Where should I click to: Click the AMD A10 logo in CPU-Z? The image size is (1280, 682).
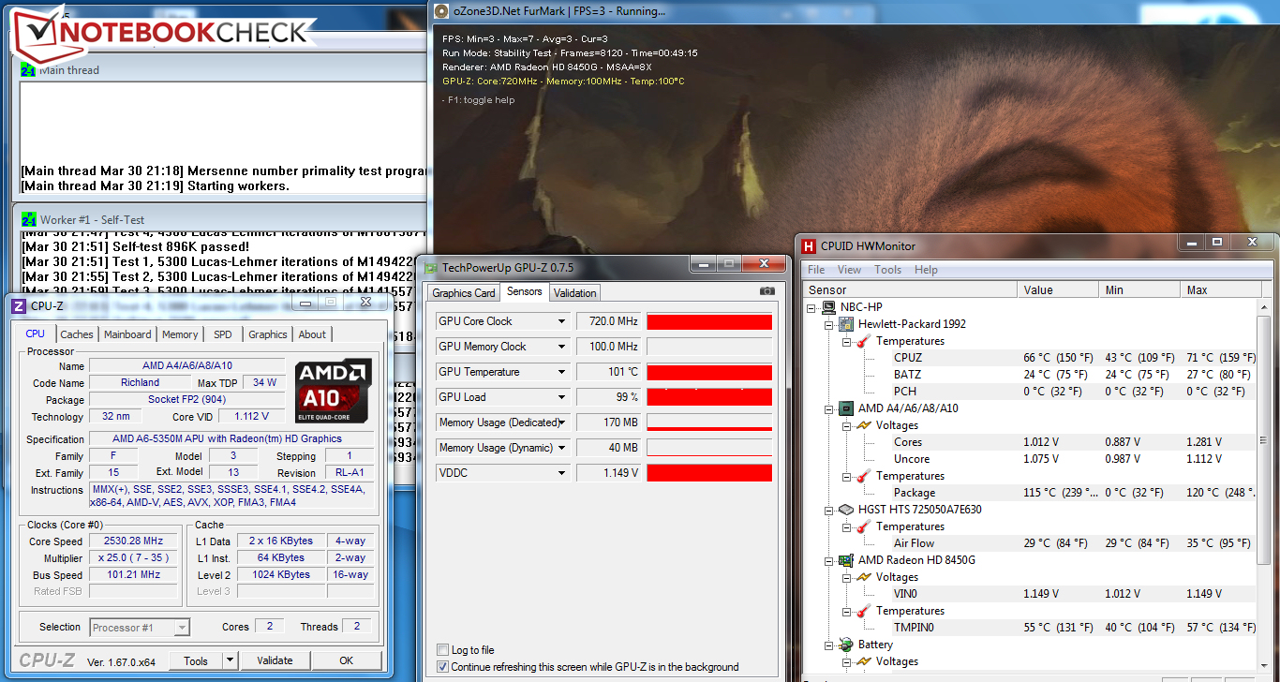[x=332, y=390]
